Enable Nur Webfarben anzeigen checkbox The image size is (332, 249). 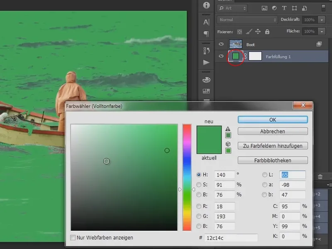pyautogui.click(x=73, y=237)
